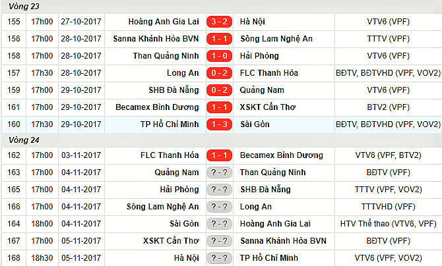Viewport: 442px width, 266px height.
Task: Click the 1-3 score badge of TP Hồ Chí Minh vs Sài Gòn
Action: [x=219, y=124]
